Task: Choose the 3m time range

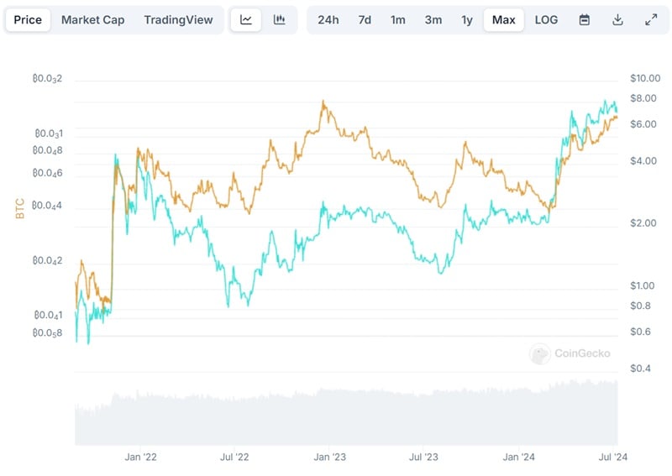Action: [x=433, y=20]
